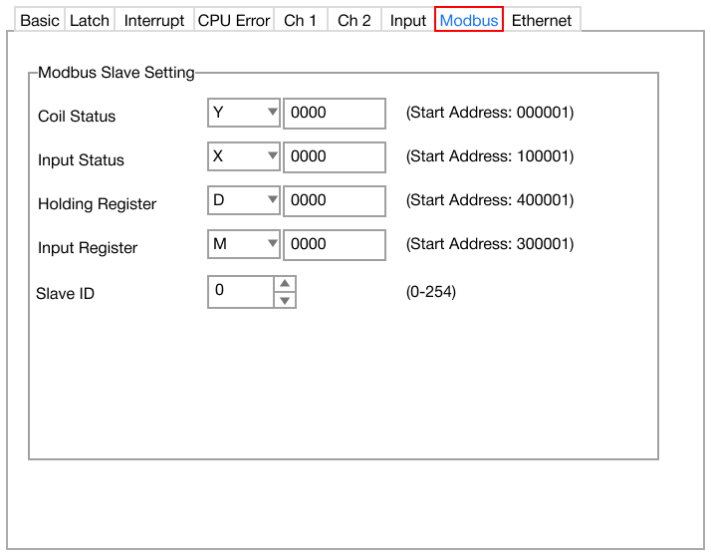The height and width of the screenshot is (556, 711).
Task: Select the CPU Error tab
Action: pos(234,20)
